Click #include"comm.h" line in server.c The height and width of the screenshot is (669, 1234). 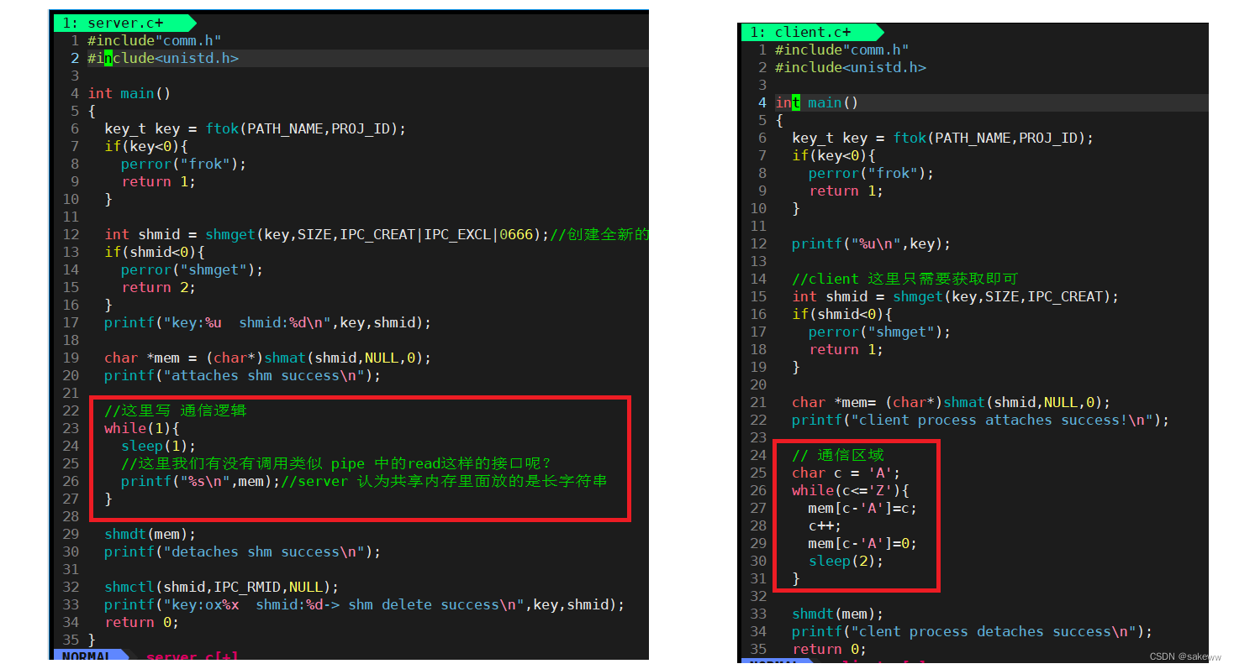click(155, 40)
